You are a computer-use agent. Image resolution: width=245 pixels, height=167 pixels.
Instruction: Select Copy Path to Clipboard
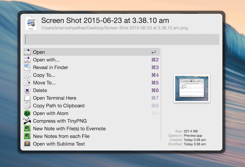coord(58,106)
